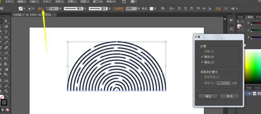Click the horizontal align left icon

pyautogui.click(x=180, y=8)
